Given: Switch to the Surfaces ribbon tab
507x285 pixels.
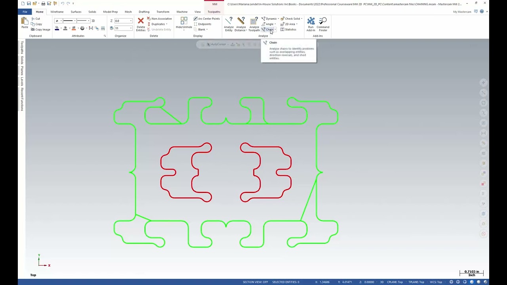Looking at the screenshot, I should pos(76,11).
